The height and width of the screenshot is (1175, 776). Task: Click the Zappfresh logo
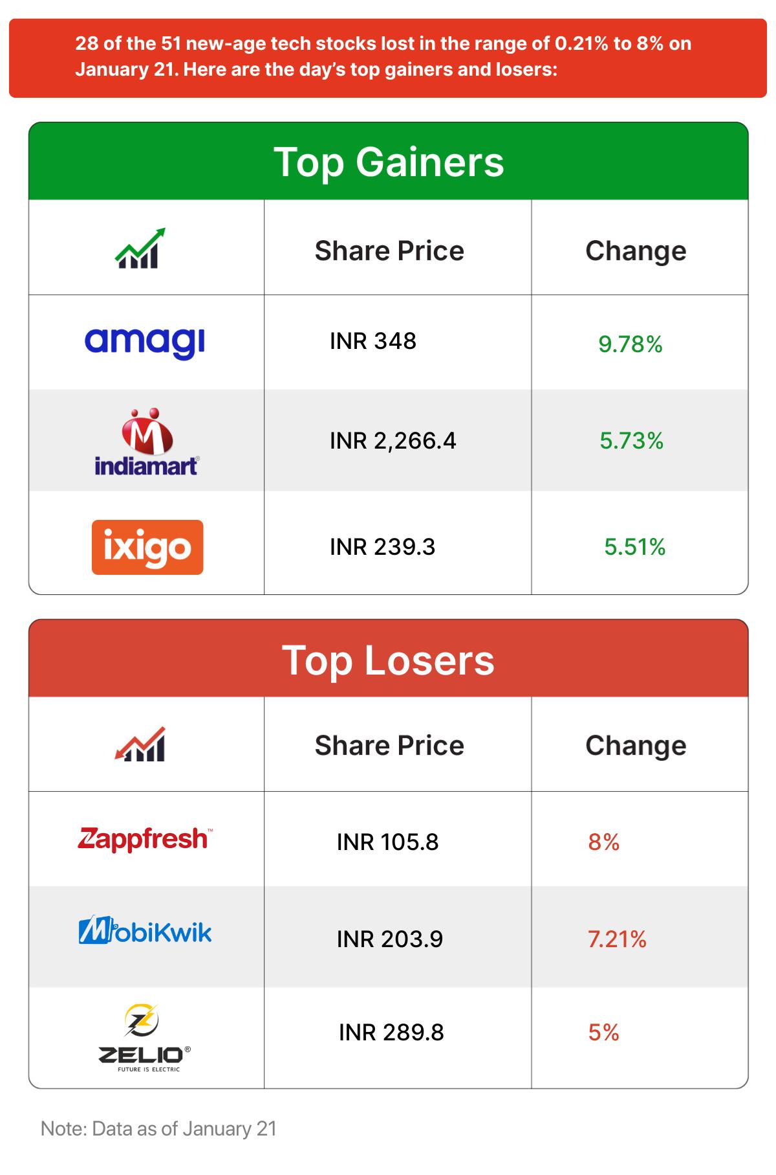(145, 839)
